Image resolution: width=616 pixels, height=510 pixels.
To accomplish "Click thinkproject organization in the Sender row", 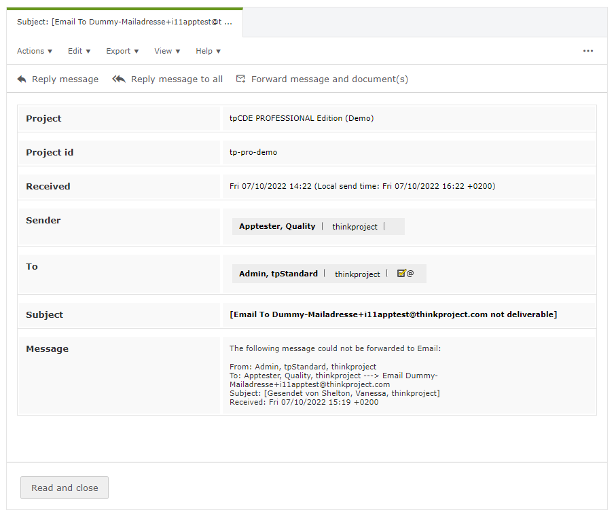I will click(x=355, y=227).
